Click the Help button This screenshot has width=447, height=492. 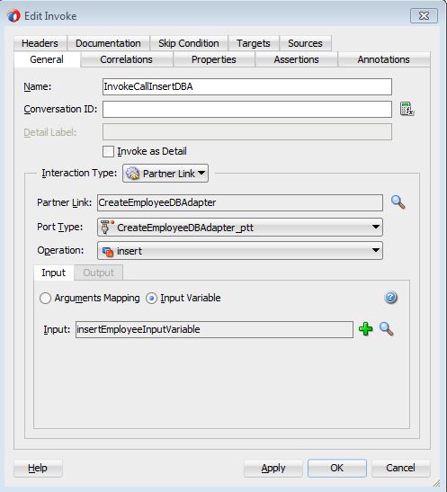(38, 468)
